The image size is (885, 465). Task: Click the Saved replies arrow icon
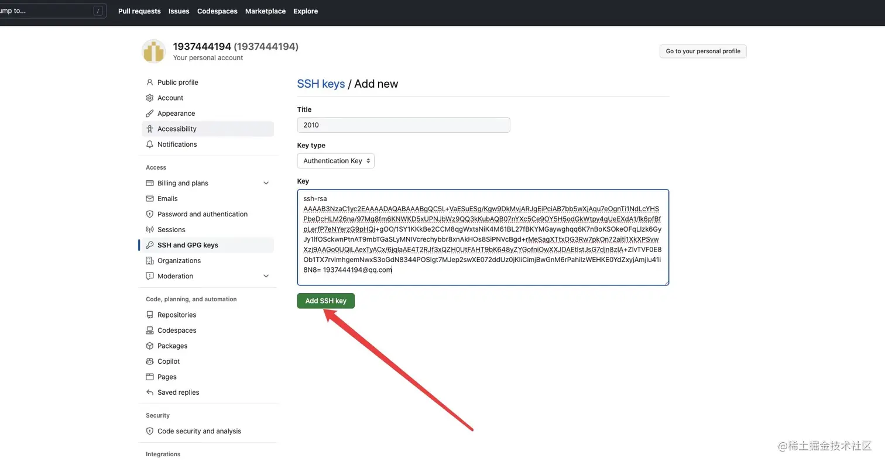[150, 392]
